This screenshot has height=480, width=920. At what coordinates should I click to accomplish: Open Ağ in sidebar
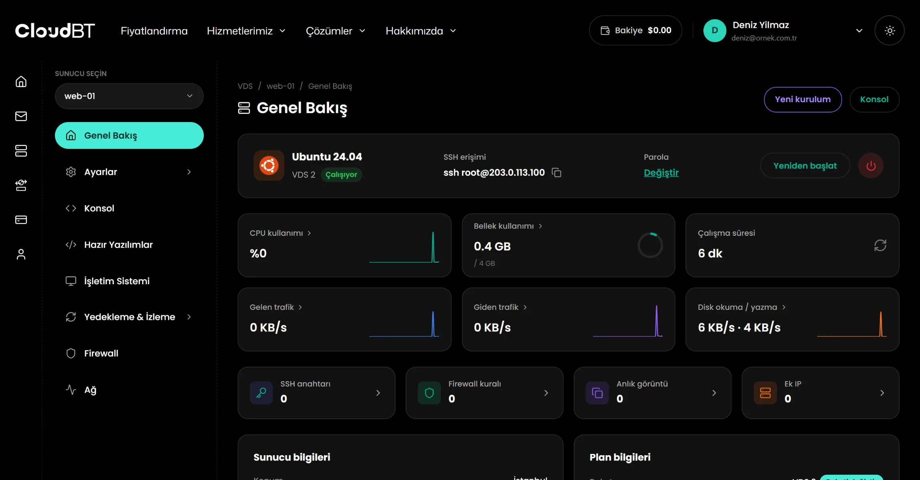coord(129,390)
